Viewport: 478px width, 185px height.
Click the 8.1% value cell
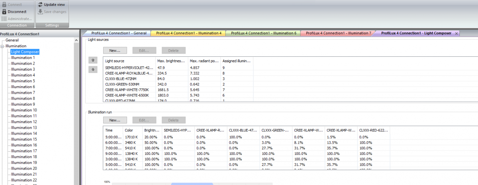[x=298, y=142]
